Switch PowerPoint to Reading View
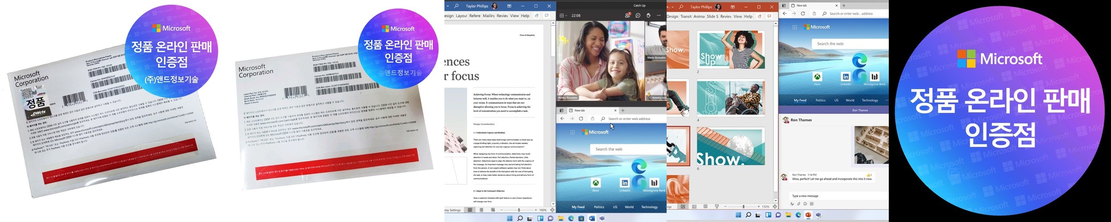 tap(705, 207)
